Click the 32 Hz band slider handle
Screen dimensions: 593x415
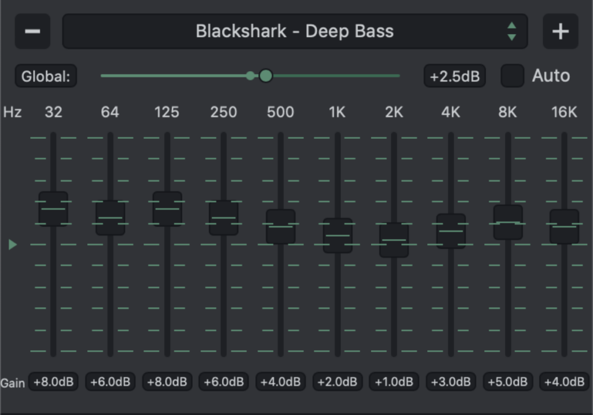(x=53, y=208)
